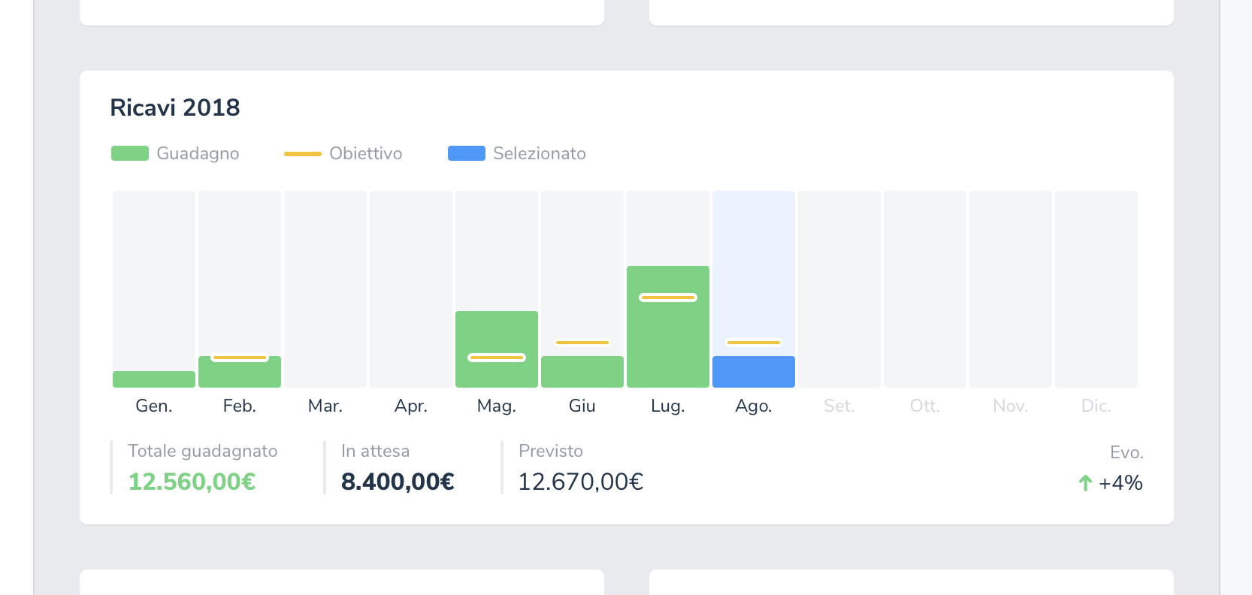Click the green upward evolution arrow icon
Image resolution: width=1252 pixels, height=595 pixels.
click(1084, 483)
